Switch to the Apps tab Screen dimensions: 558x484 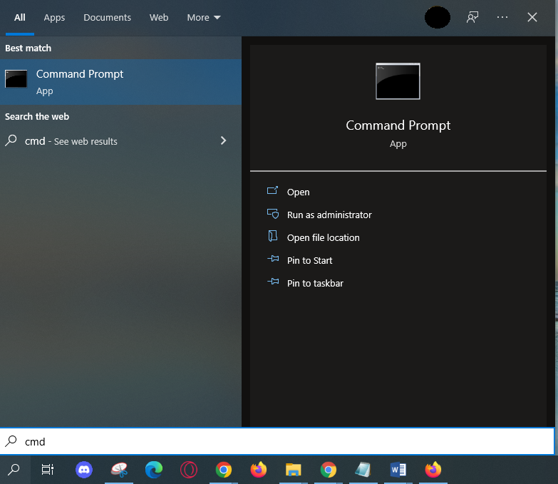click(54, 17)
